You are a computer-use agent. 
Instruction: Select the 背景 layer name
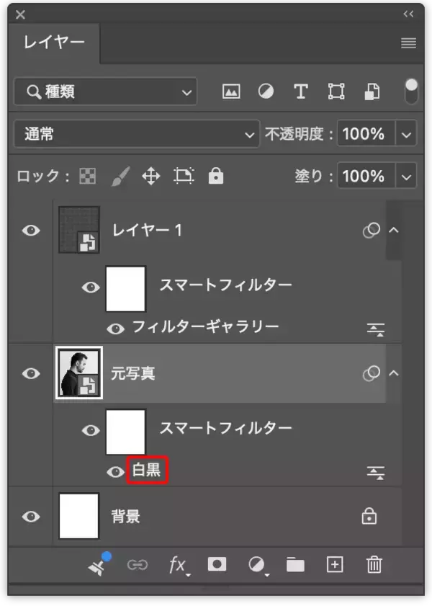(126, 517)
